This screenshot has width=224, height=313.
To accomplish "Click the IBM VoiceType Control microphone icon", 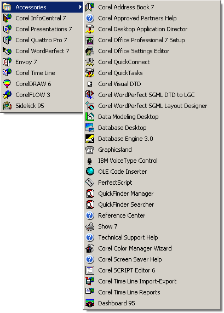I will 90,161.
